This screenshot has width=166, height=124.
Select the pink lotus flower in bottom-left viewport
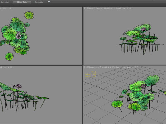pos(19,86)
